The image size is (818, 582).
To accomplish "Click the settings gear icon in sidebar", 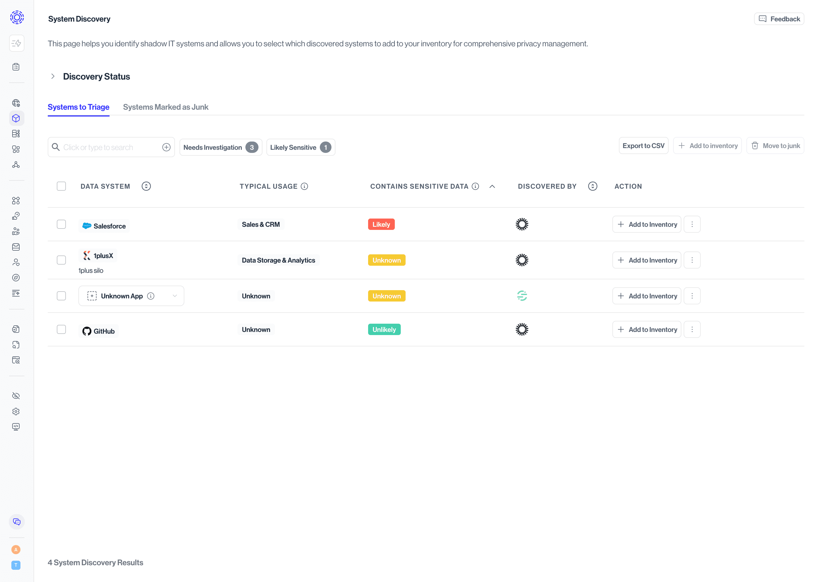I will 16,411.
